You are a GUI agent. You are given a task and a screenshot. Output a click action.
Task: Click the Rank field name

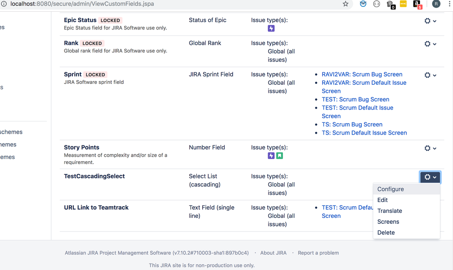(x=71, y=43)
